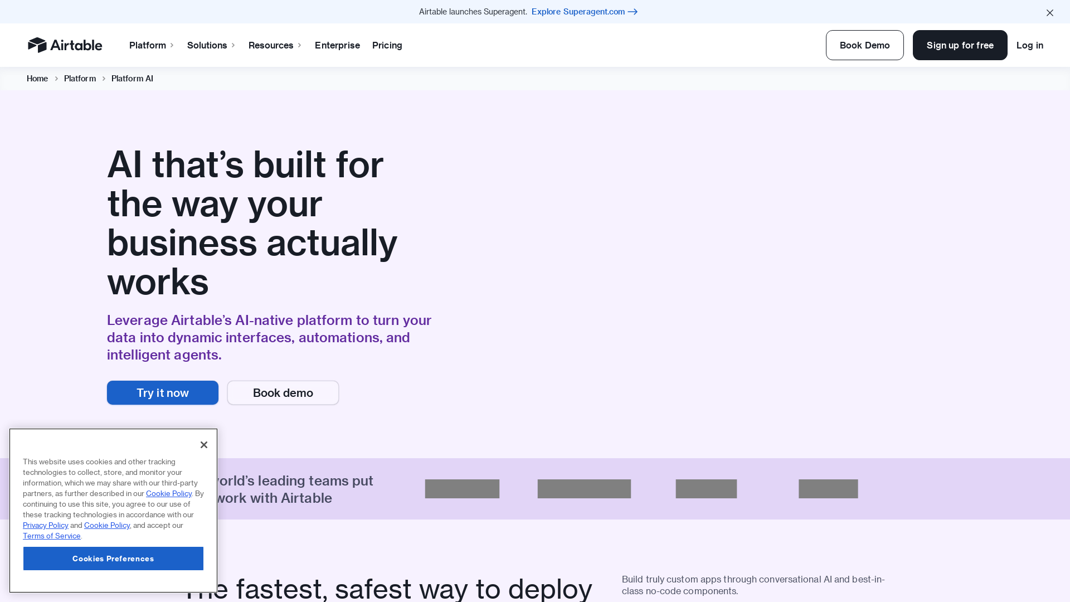The image size is (1070, 602).
Task: Navigate to Home via breadcrumb
Action: click(x=37, y=79)
